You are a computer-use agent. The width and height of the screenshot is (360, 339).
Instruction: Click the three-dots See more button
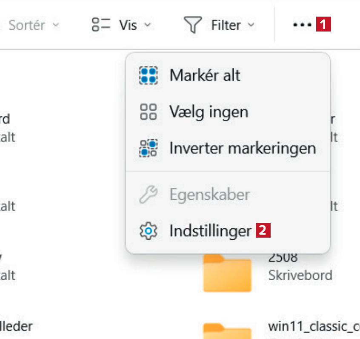302,25
